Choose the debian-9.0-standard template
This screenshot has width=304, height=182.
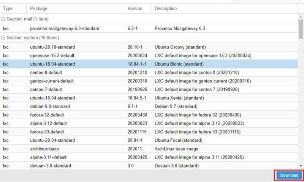(x=50, y=106)
